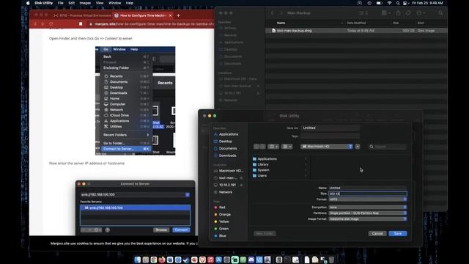The image size is (469, 264).
Task: Select 10.10.2.191 server in save dialog sidebar
Action: pos(227,185)
